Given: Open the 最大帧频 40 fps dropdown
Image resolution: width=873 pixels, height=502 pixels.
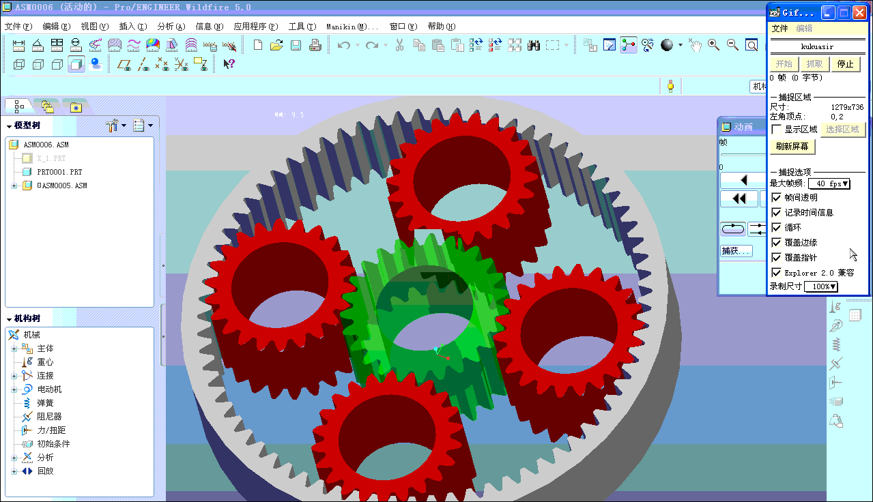Looking at the screenshot, I should [829, 183].
